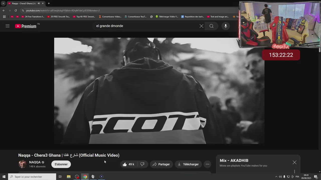Open 'Text and Image ani...' bookmark
The image size is (321, 180).
(x=218, y=17)
